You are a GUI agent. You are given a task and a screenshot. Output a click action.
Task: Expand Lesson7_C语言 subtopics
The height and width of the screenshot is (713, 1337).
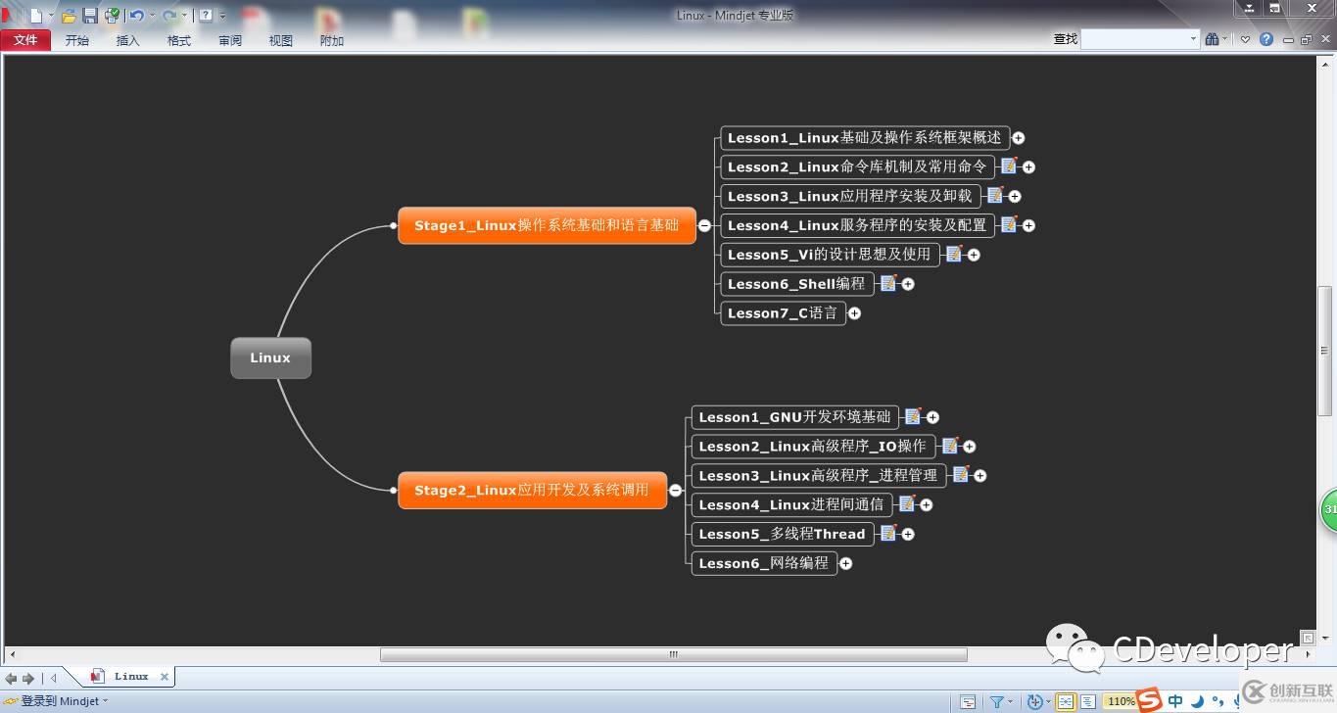tap(854, 313)
